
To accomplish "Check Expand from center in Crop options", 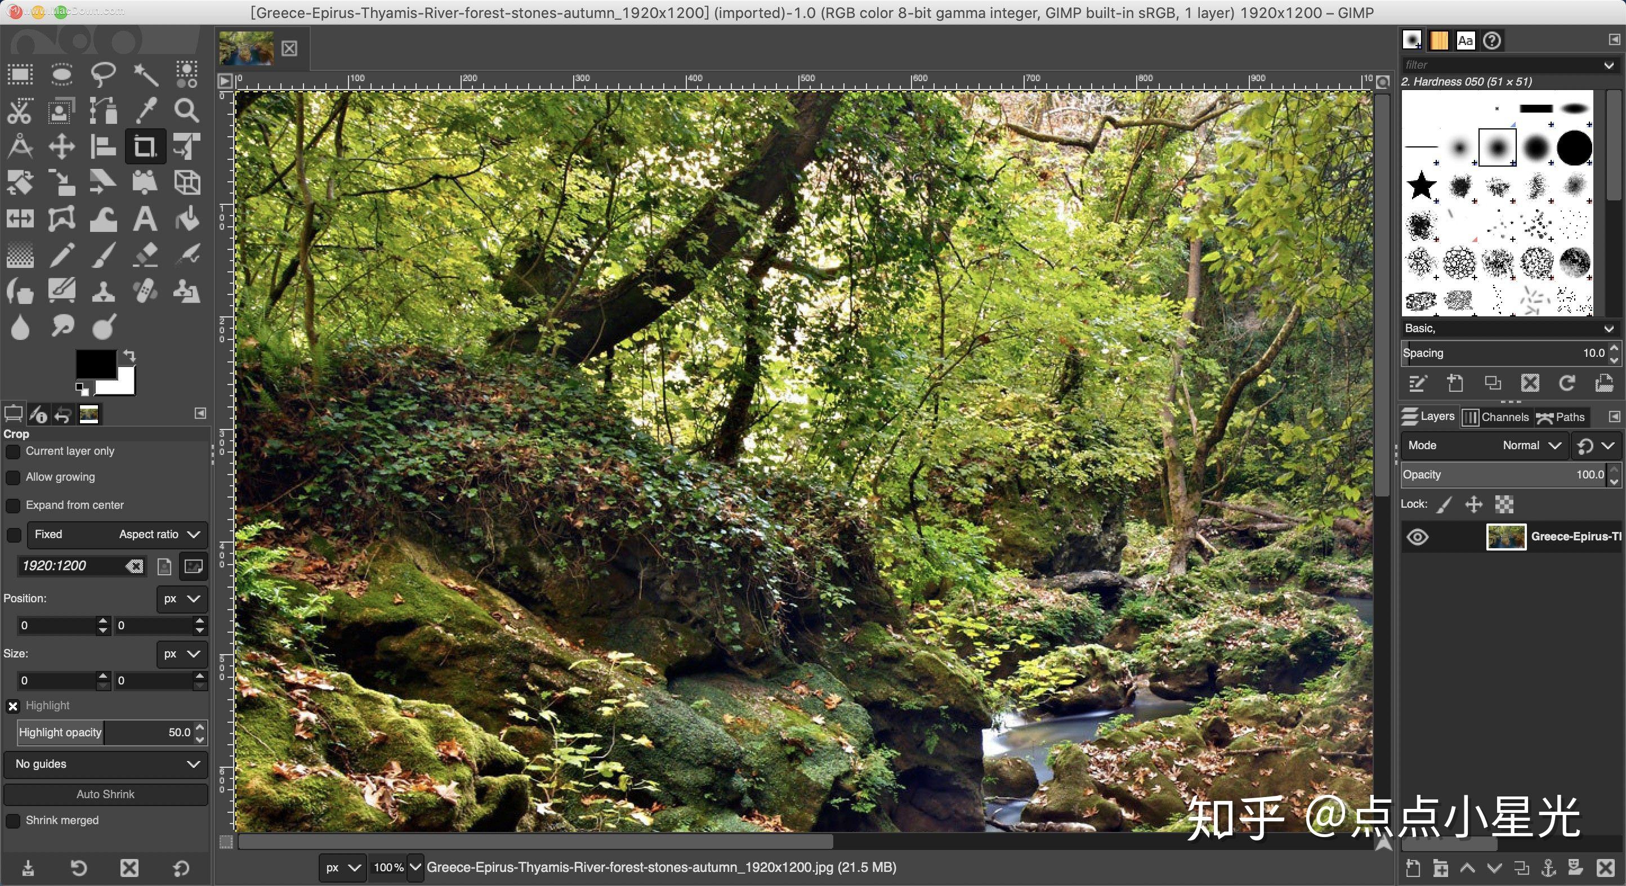I will click(x=14, y=505).
